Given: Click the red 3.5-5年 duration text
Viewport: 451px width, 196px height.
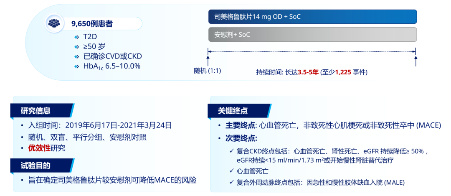Looking at the screenshot, I should click(308, 72).
